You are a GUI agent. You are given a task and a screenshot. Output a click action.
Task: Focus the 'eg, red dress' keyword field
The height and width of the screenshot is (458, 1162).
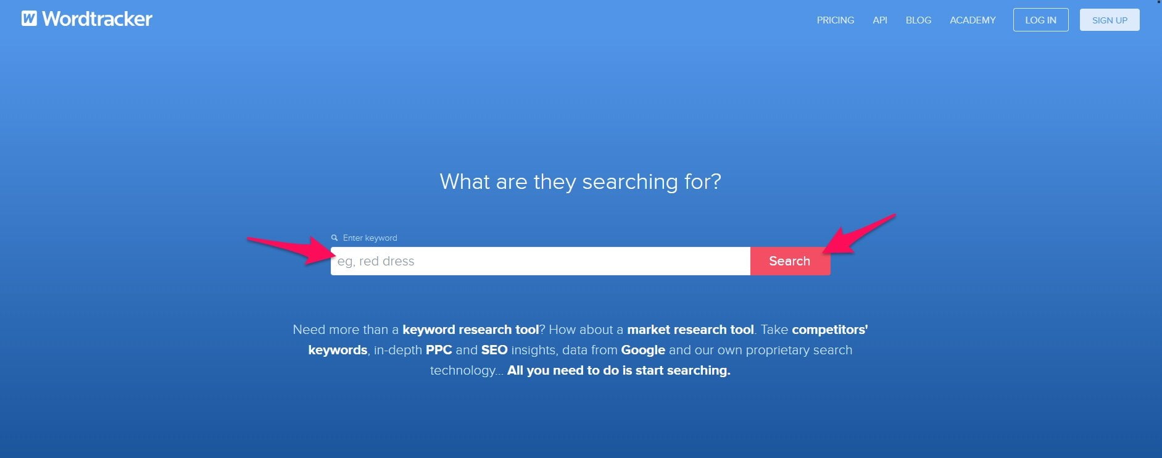pos(541,261)
